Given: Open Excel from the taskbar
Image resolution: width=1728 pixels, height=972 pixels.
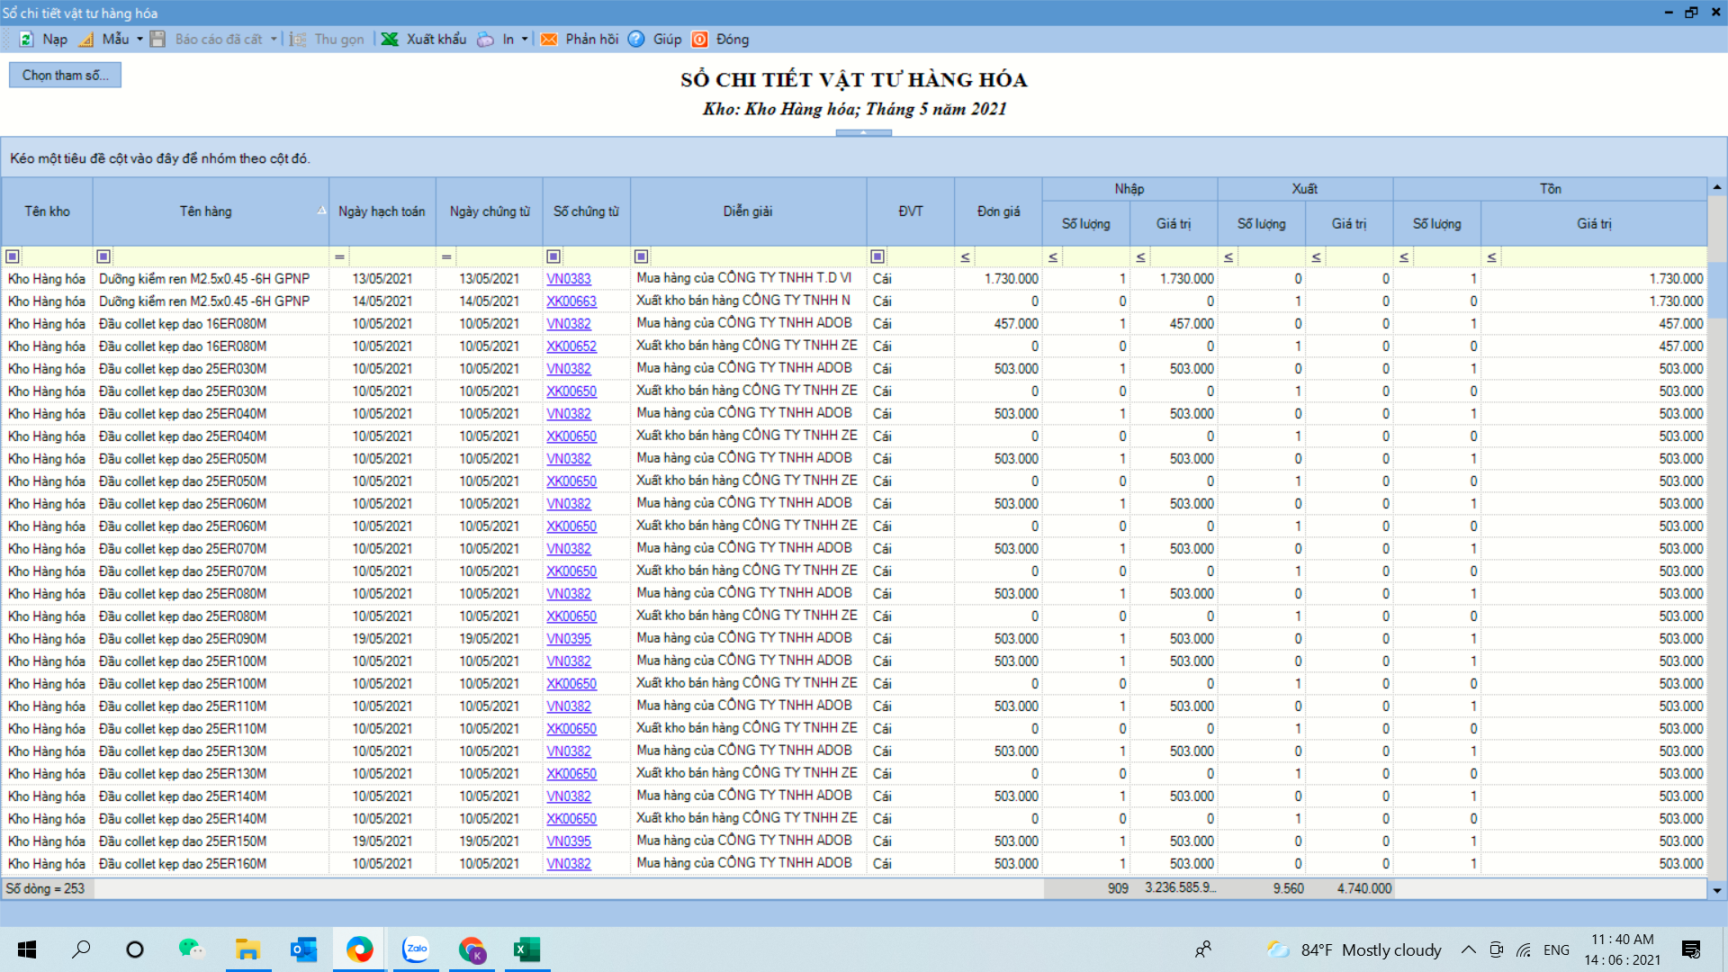Looking at the screenshot, I should click(526, 949).
